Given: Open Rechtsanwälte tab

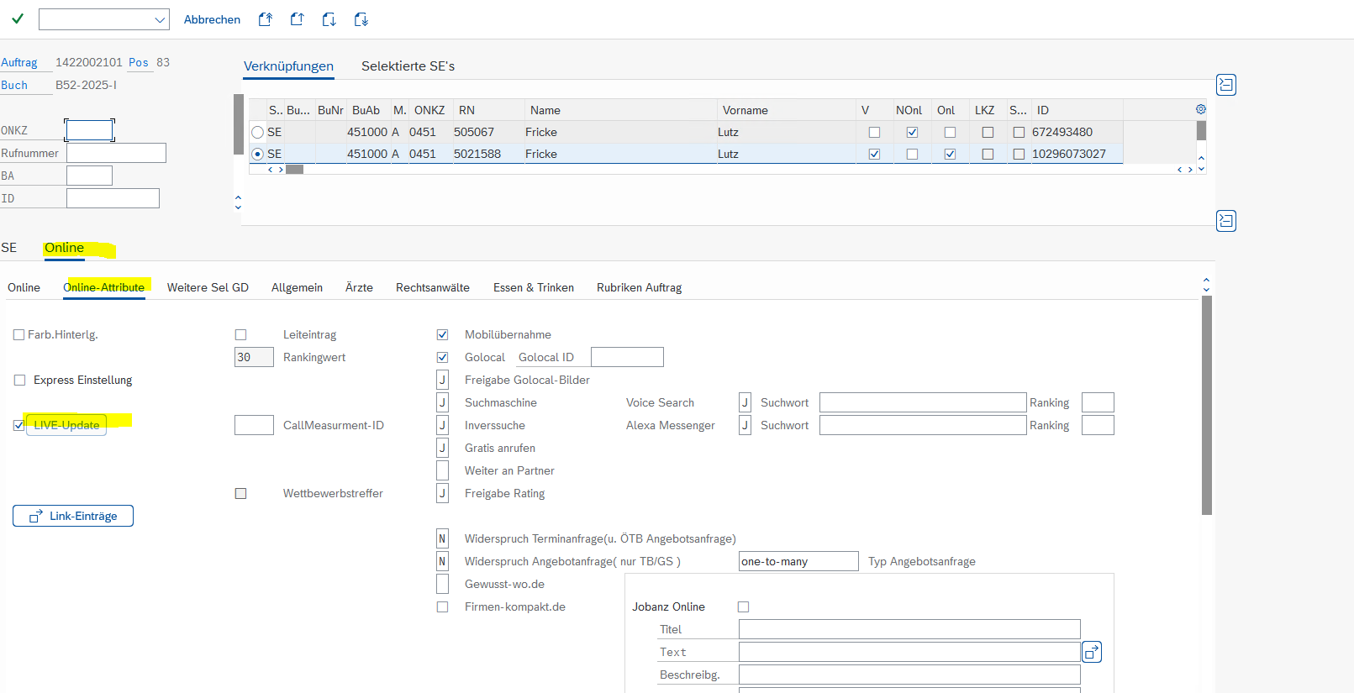Looking at the screenshot, I should 433,287.
